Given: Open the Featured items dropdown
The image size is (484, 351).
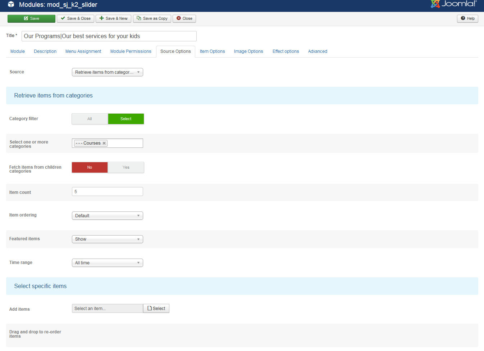Looking at the screenshot, I should [x=108, y=239].
